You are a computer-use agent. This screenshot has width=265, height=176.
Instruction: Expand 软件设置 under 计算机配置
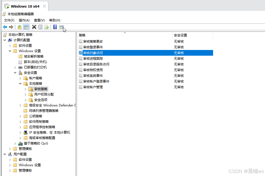pos(10,46)
